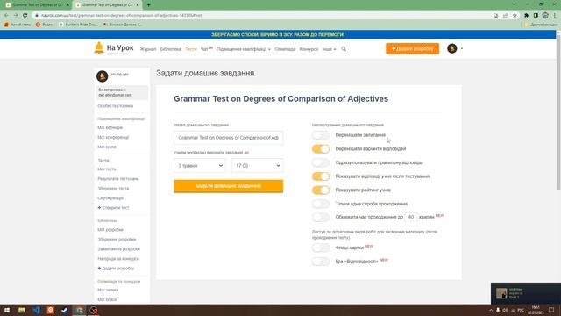Expand the 'Інше' header dropdown
The width and height of the screenshot is (561, 316).
tap(330, 49)
